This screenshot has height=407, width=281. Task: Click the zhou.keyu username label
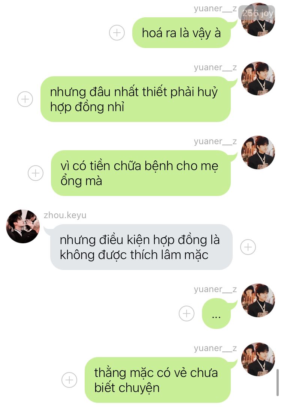click(65, 215)
